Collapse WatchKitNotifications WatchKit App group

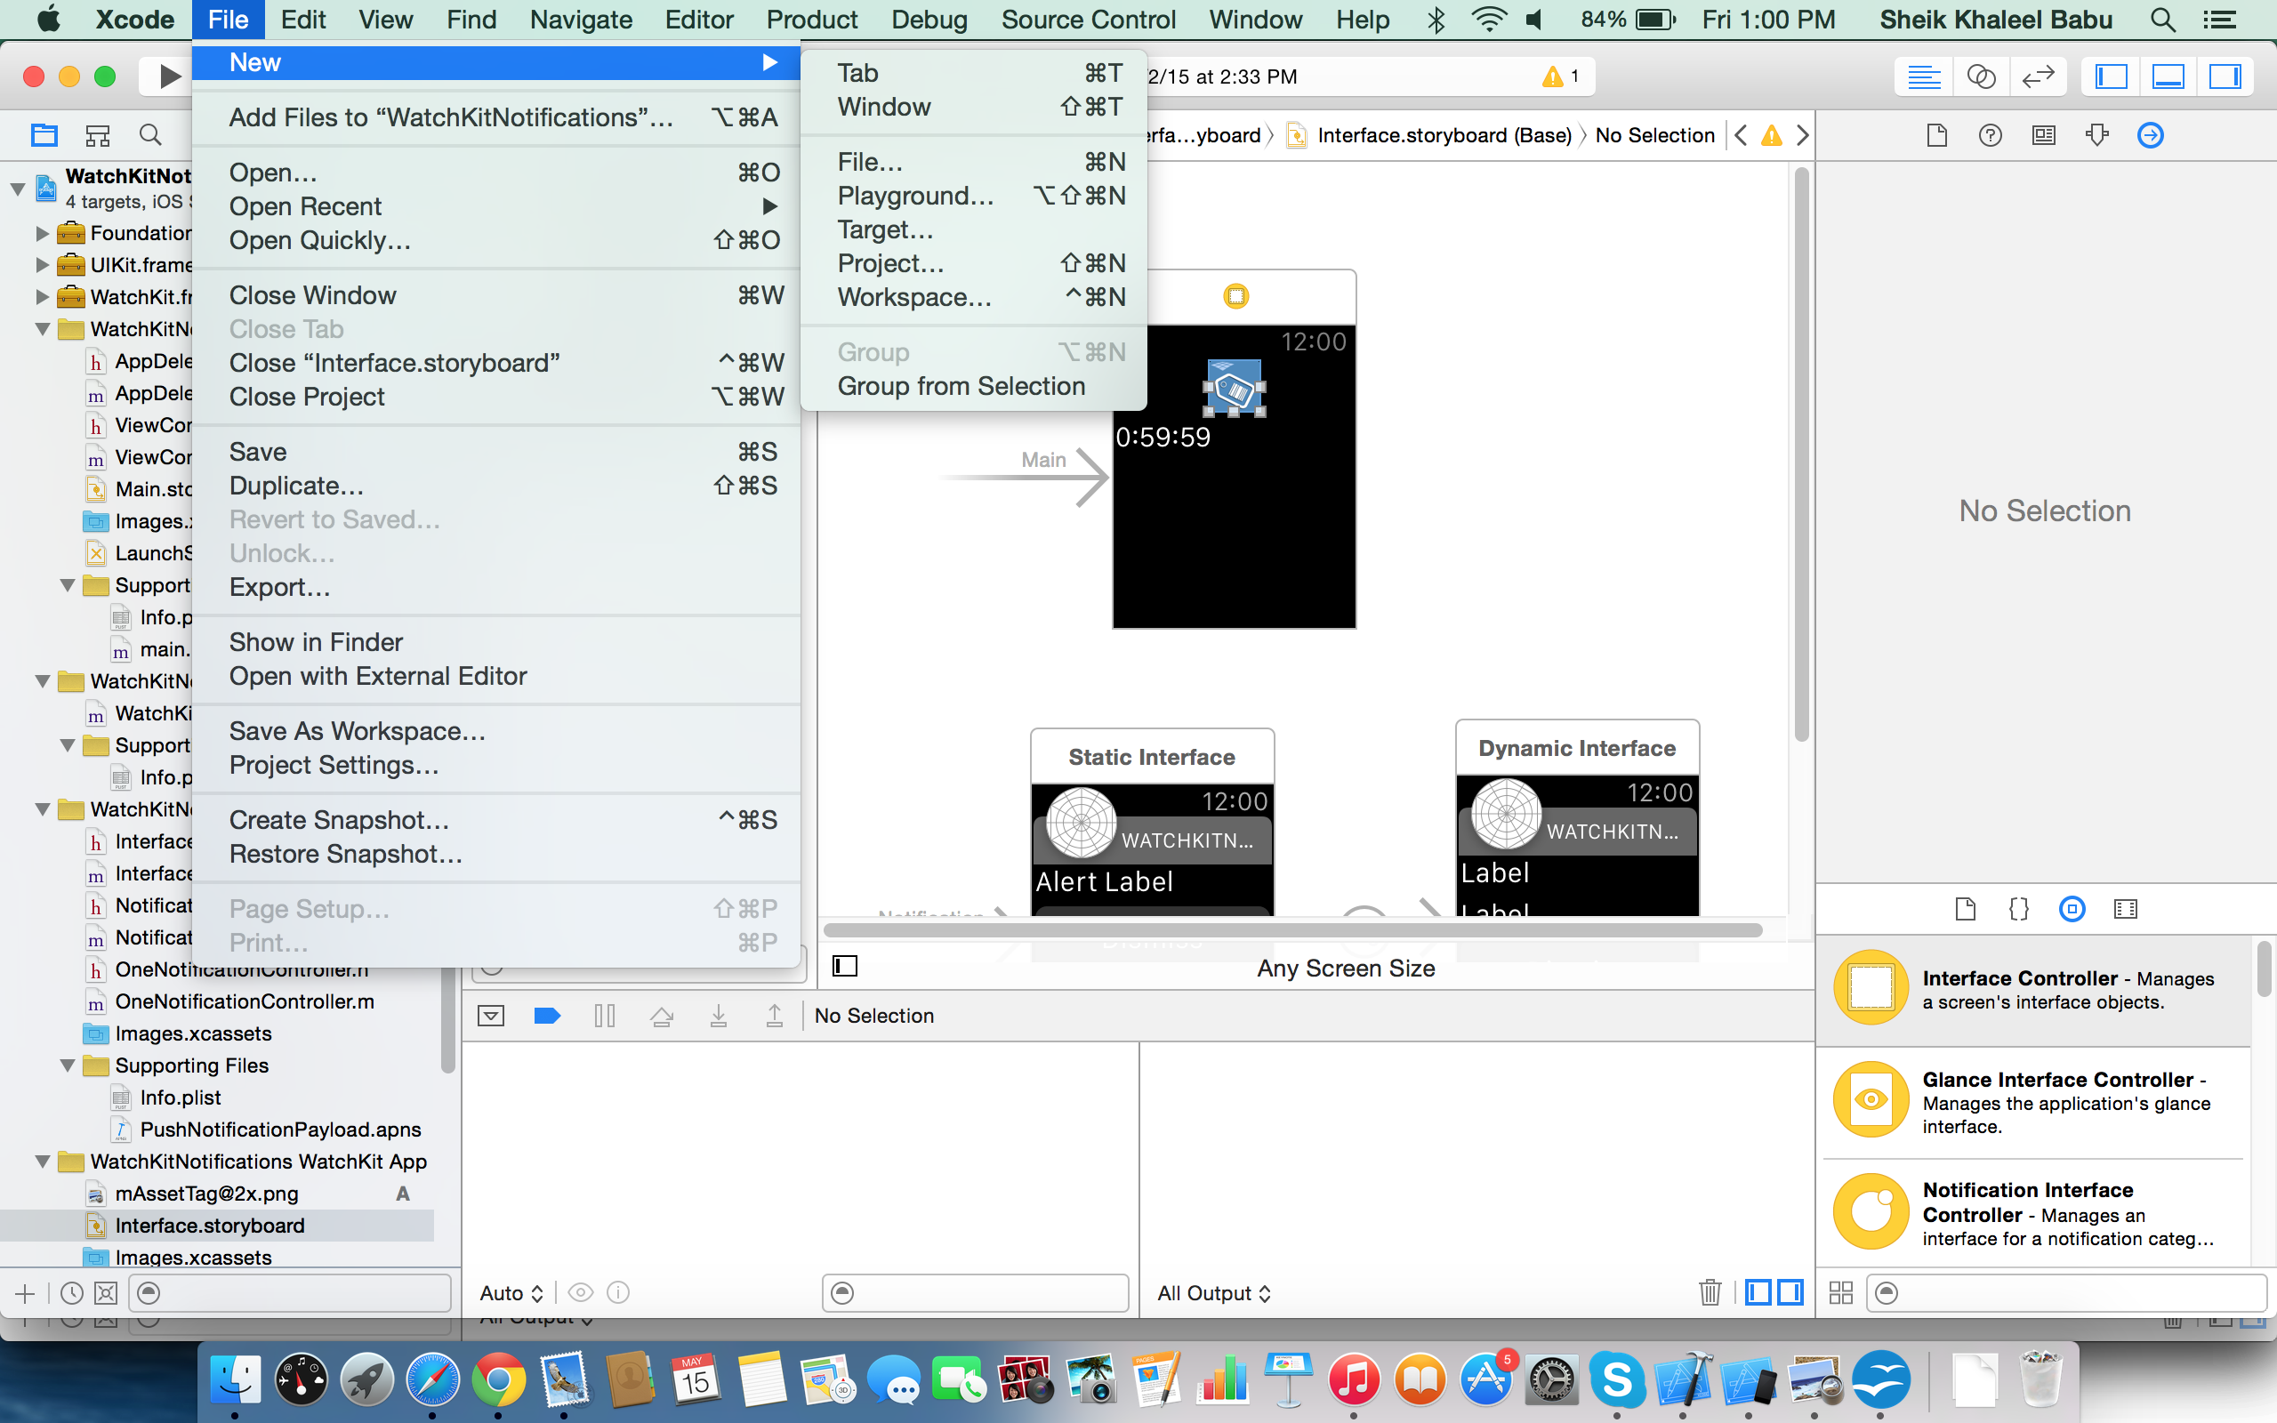pyautogui.click(x=43, y=1162)
